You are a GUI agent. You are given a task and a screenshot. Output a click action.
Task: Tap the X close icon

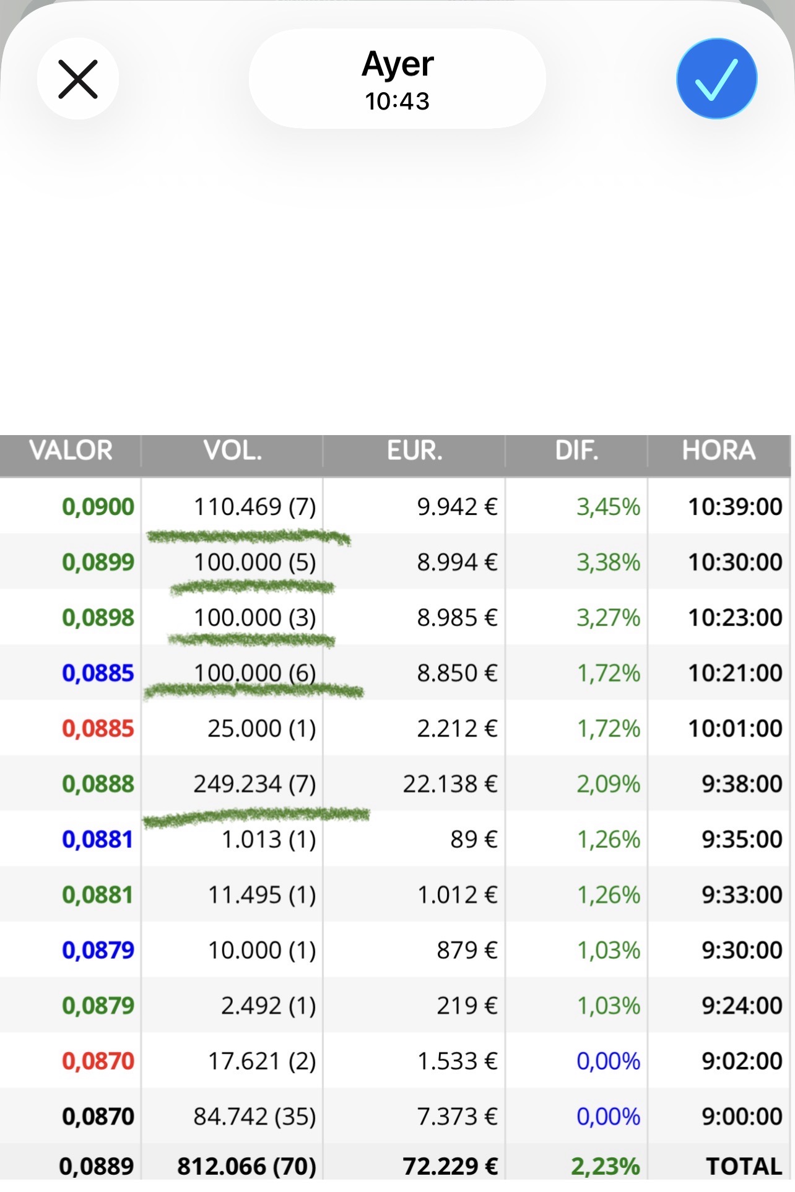(78, 79)
